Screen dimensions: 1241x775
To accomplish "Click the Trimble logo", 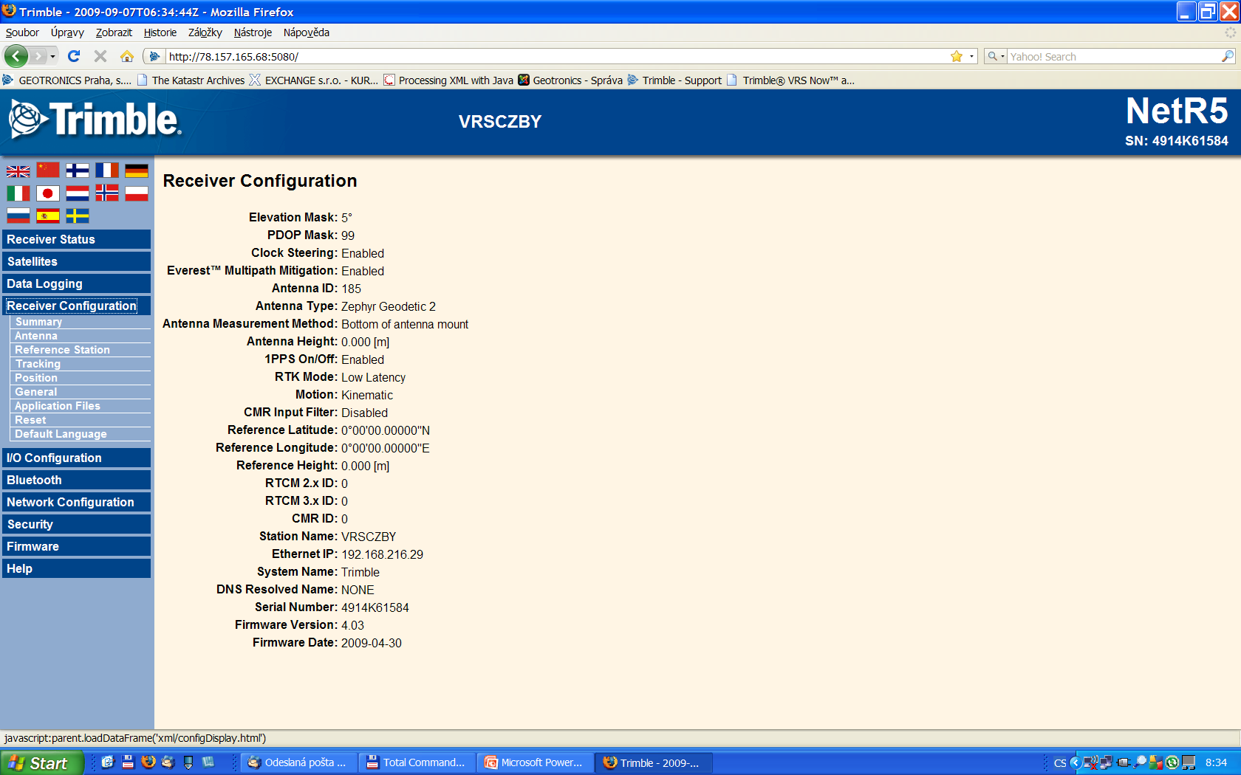I will click(95, 120).
